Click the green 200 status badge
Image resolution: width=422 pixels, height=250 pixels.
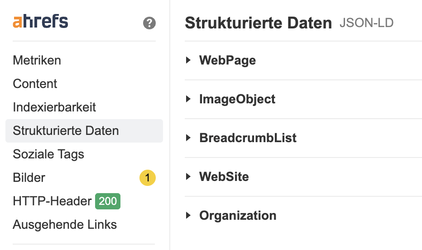108,201
